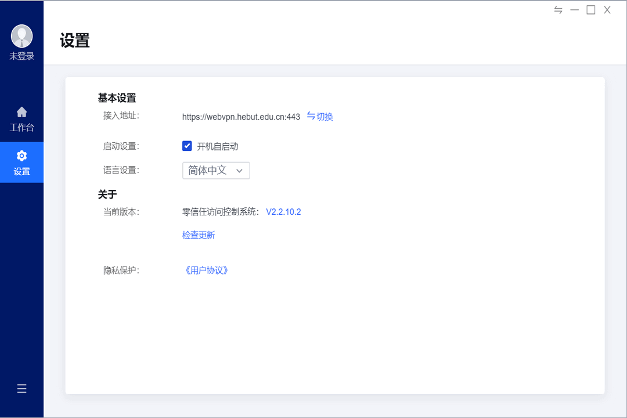Click the home icon for 工作台
627x418 pixels.
pyautogui.click(x=21, y=112)
